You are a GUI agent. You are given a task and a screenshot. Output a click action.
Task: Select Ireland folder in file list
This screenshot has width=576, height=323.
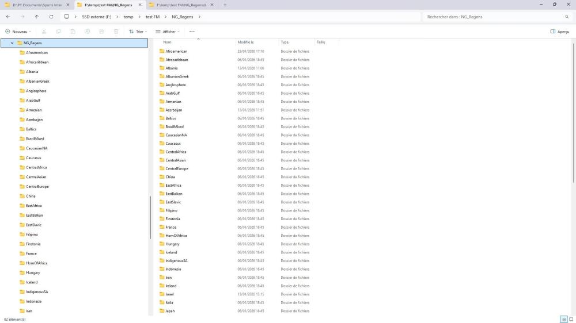(x=171, y=286)
